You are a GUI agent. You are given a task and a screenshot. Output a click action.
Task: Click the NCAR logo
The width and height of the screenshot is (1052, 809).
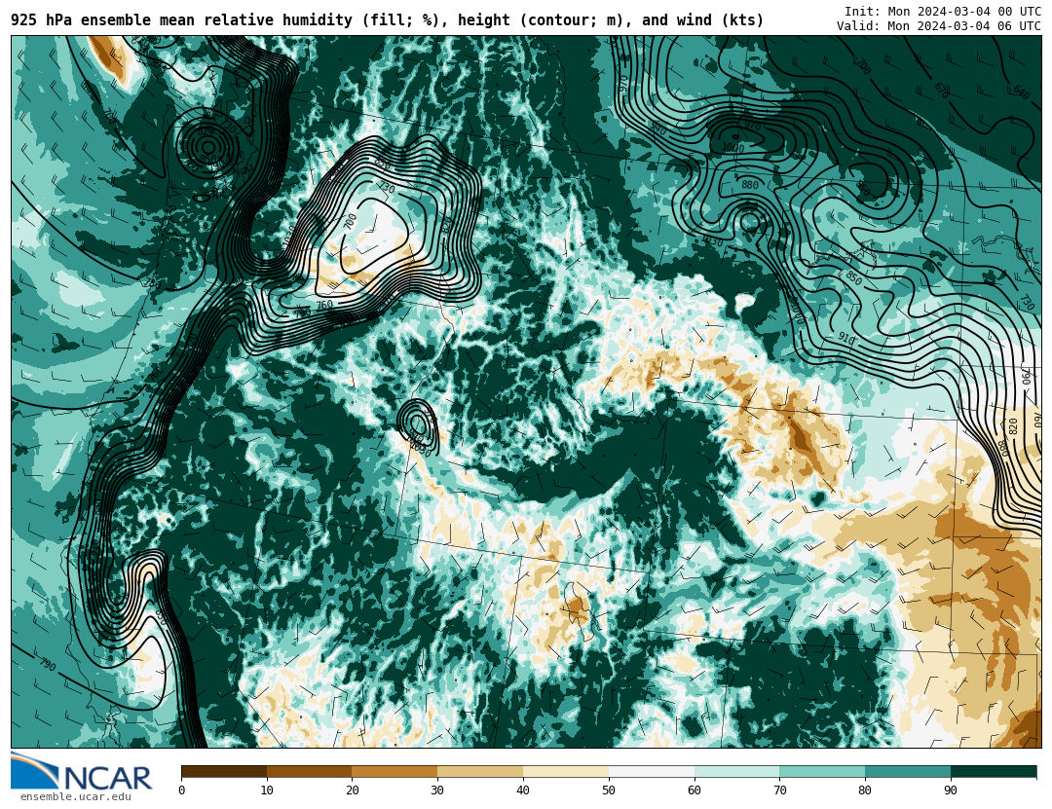point(81,771)
